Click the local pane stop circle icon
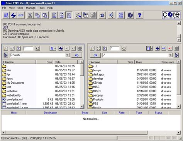 coord(80,48)
